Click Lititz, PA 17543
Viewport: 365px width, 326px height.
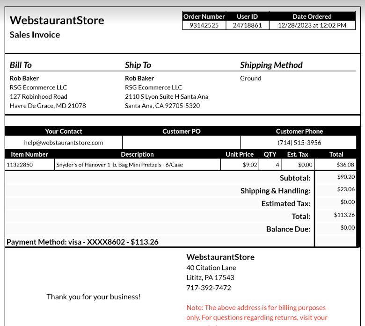(210, 278)
